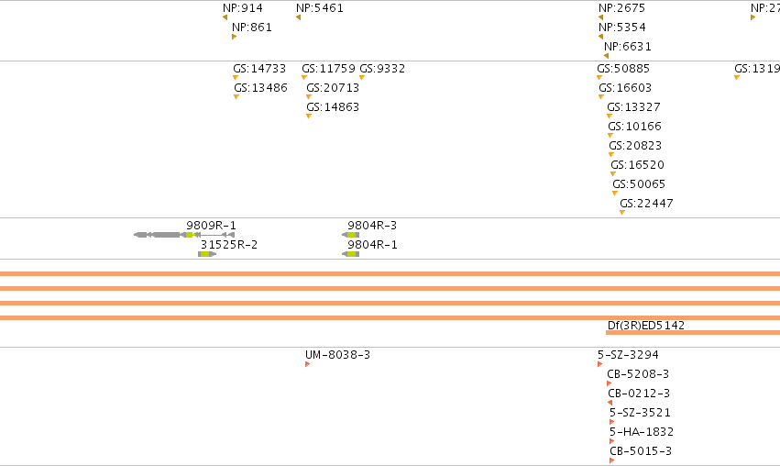Click the GS:11759 insertion label

pos(329,69)
